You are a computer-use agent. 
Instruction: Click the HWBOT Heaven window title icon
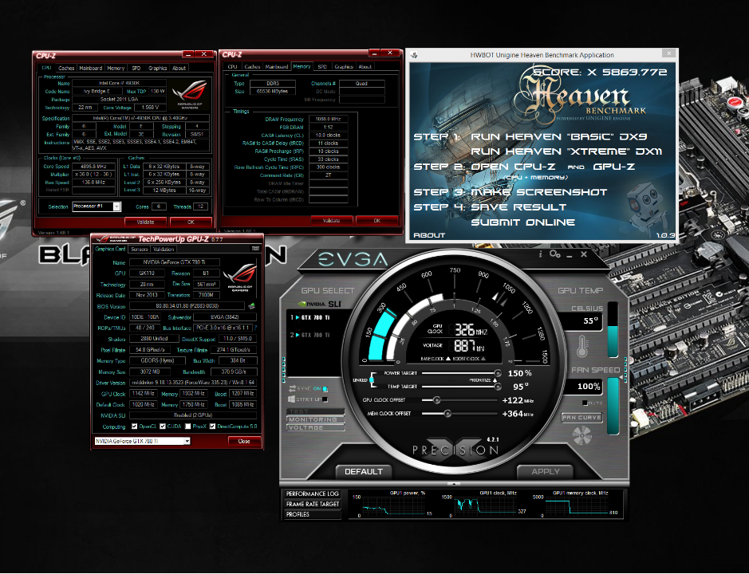414,55
